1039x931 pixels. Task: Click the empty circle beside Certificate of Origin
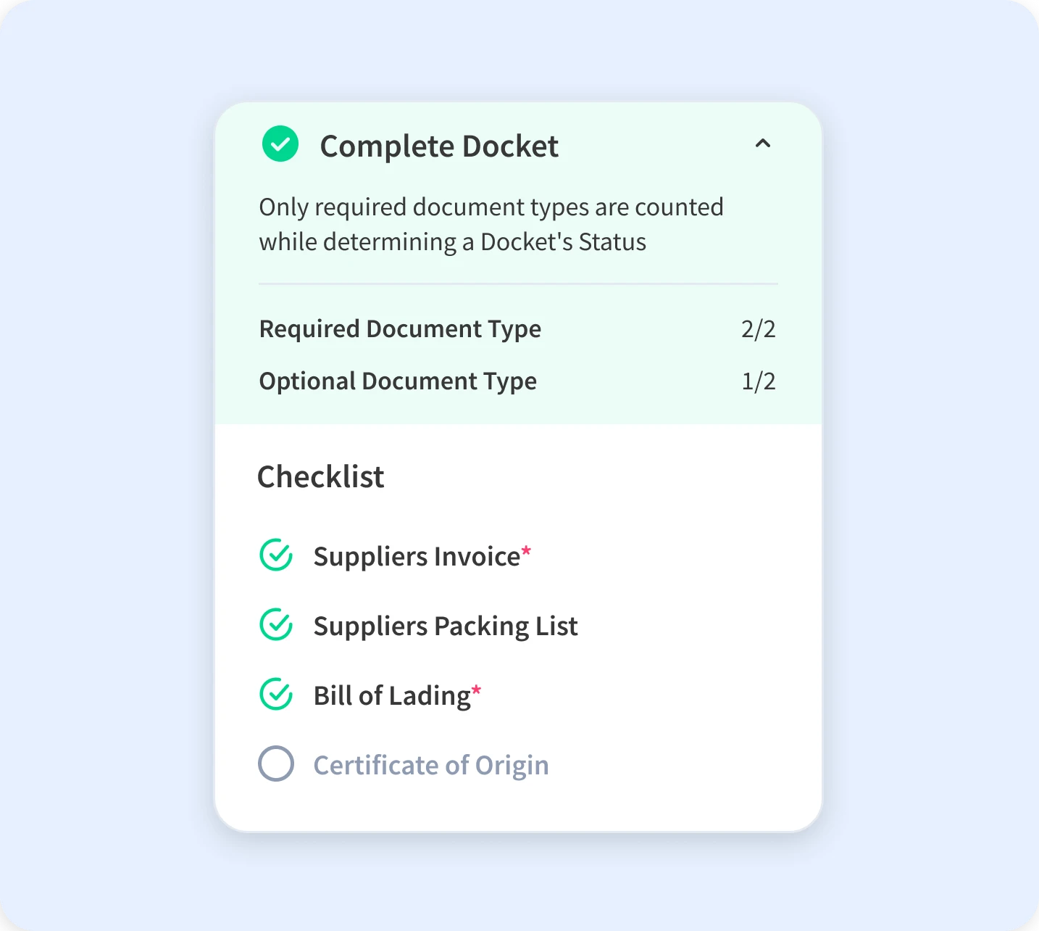pos(275,764)
